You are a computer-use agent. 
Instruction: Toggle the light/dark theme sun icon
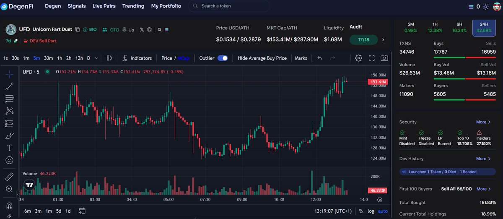tap(485, 6)
